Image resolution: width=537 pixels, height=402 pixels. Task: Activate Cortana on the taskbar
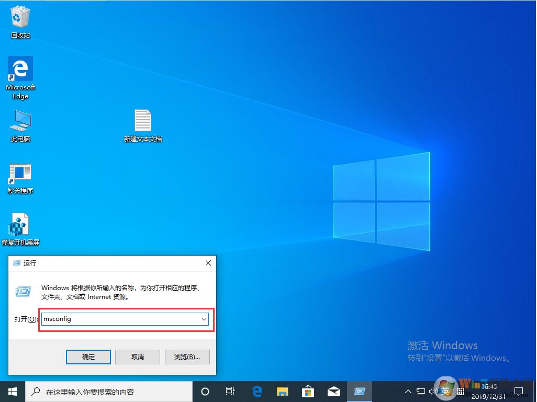click(x=205, y=391)
